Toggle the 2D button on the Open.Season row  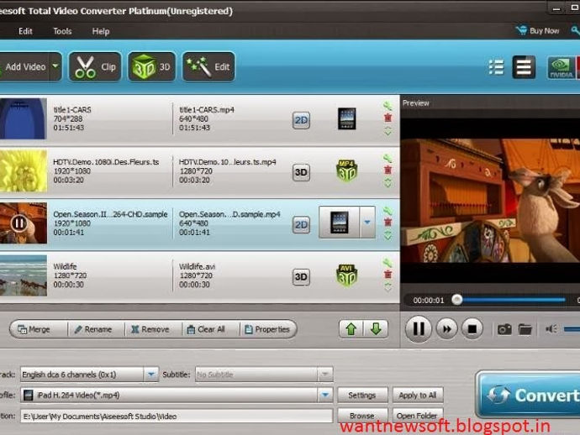(301, 225)
